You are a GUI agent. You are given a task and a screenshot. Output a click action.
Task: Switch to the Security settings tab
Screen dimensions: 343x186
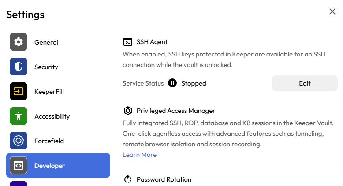pyautogui.click(x=46, y=67)
